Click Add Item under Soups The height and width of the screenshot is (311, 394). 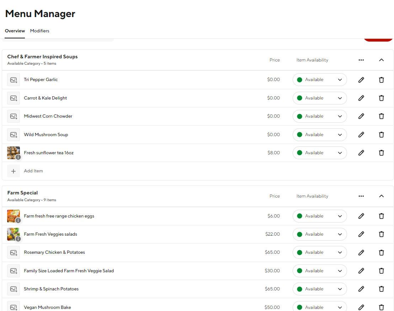click(x=33, y=171)
